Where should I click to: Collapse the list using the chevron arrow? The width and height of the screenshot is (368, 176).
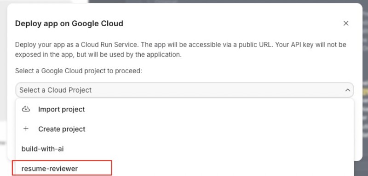pos(347,90)
